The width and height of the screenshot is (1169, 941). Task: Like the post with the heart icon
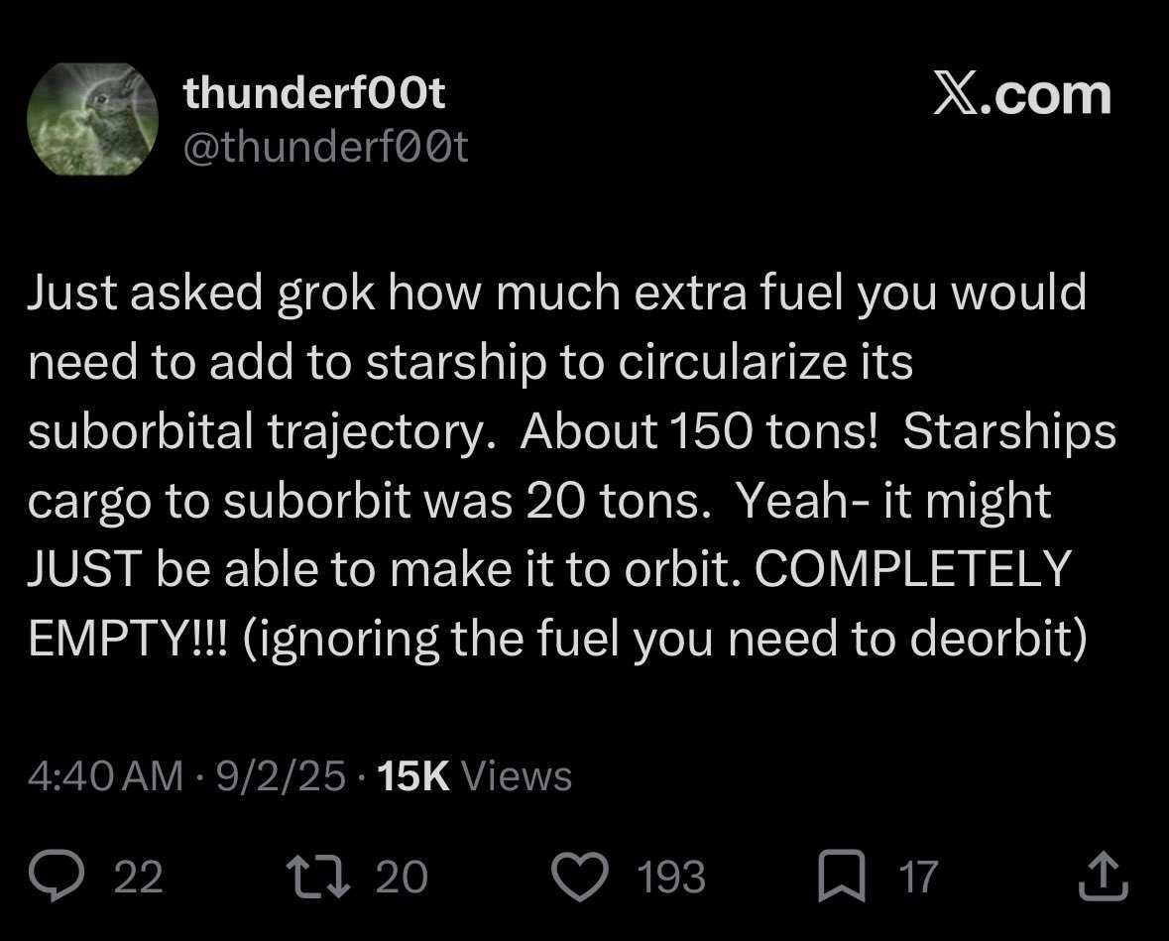coord(579,877)
